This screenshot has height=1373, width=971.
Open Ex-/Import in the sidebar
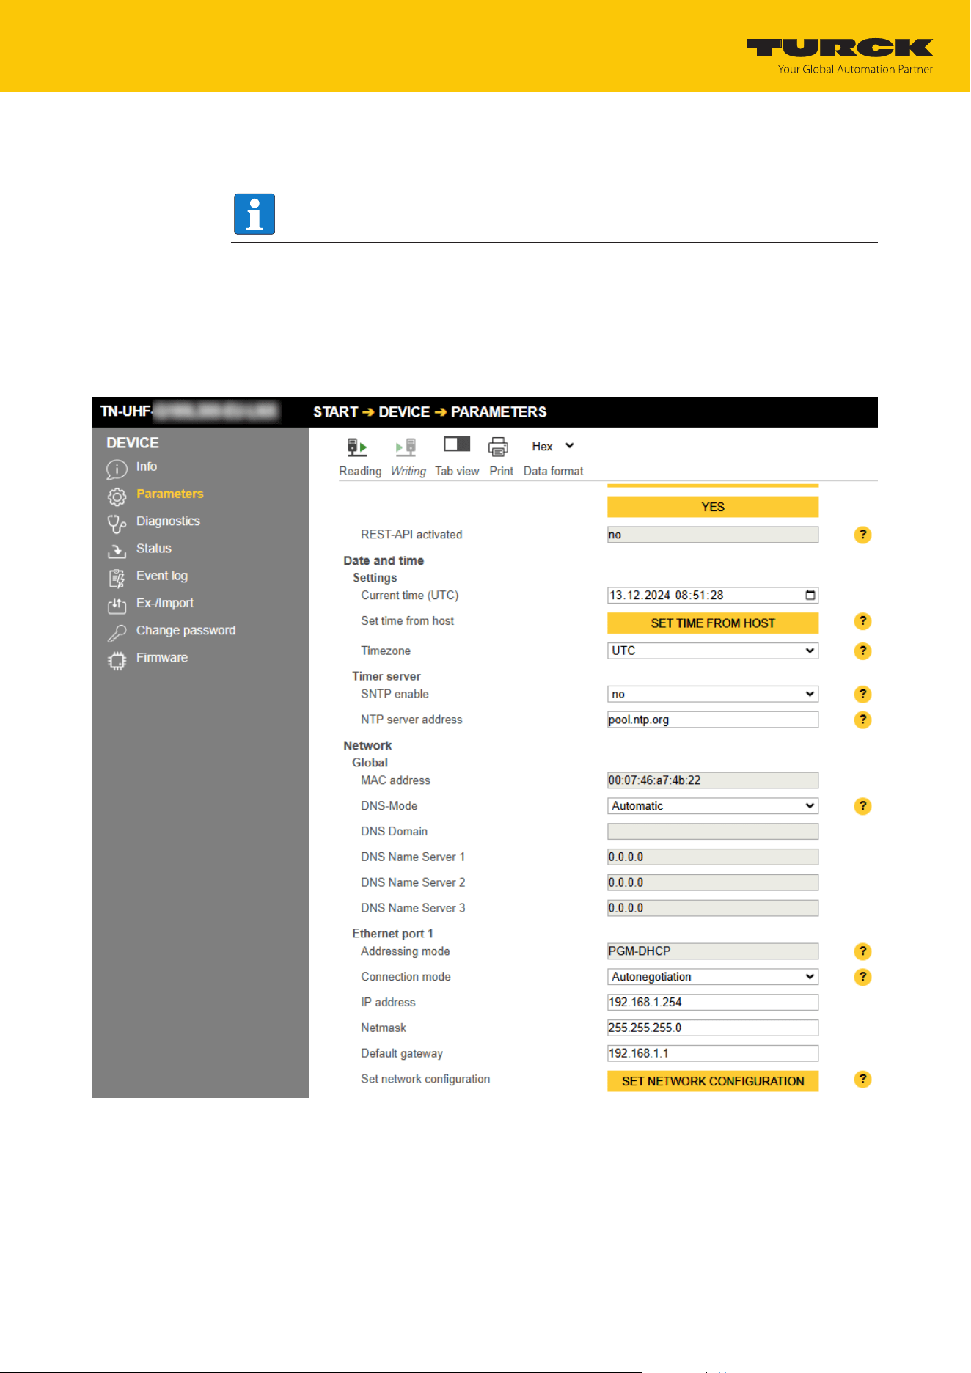(165, 603)
